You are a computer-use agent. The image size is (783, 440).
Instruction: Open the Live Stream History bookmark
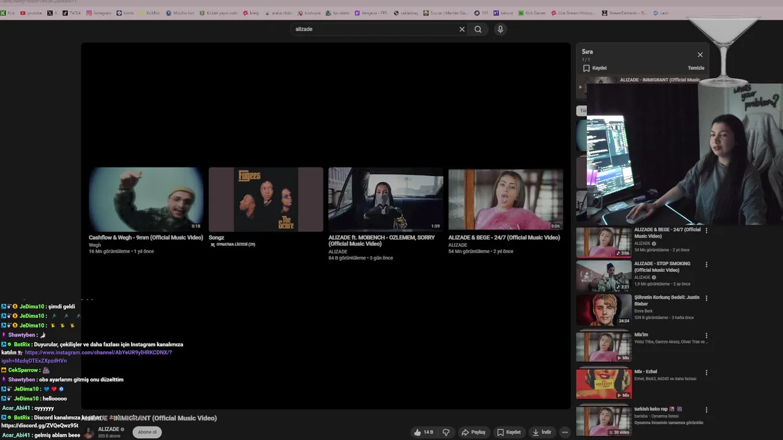pyautogui.click(x=573, y=13)
